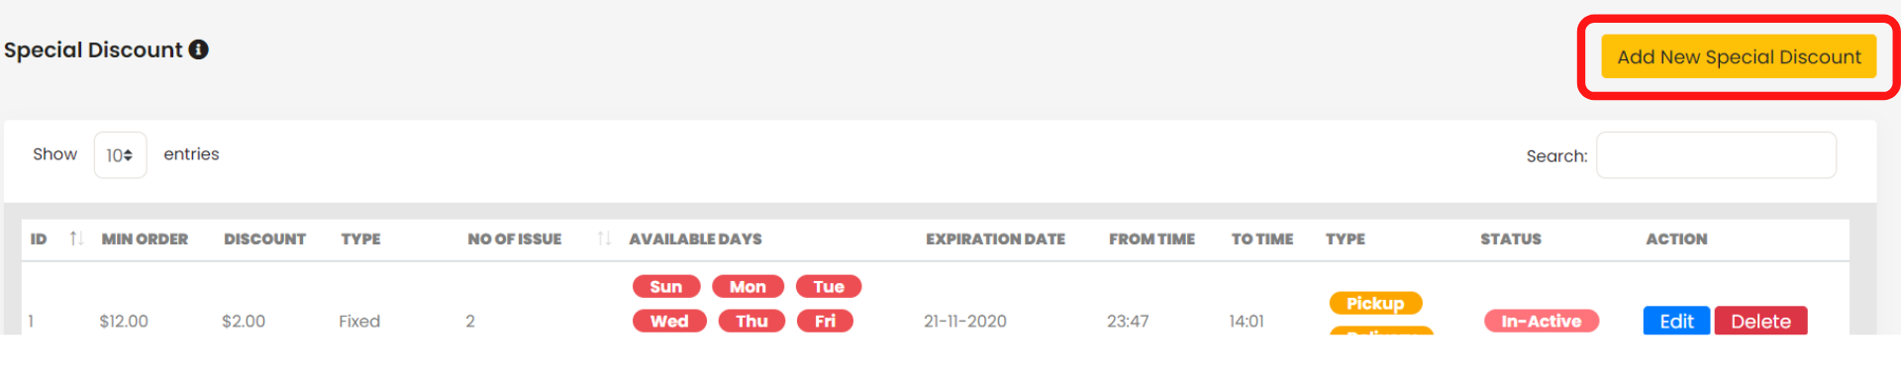Click the Special Discount info icon

[198, 49]
